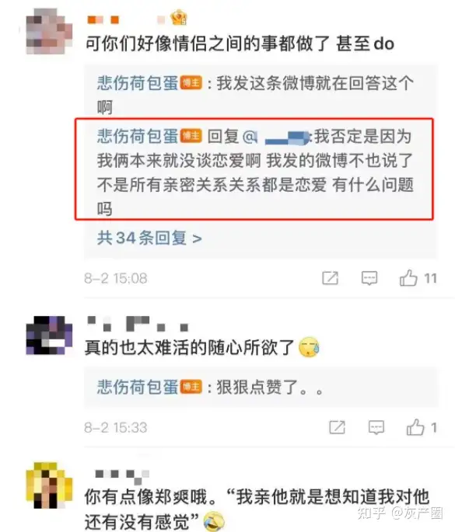Tap the crying emoji in second comment

tap(309, 347)
